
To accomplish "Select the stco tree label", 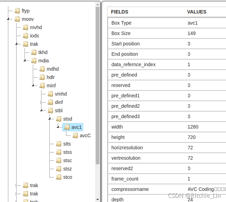I will tap(68, 177).
